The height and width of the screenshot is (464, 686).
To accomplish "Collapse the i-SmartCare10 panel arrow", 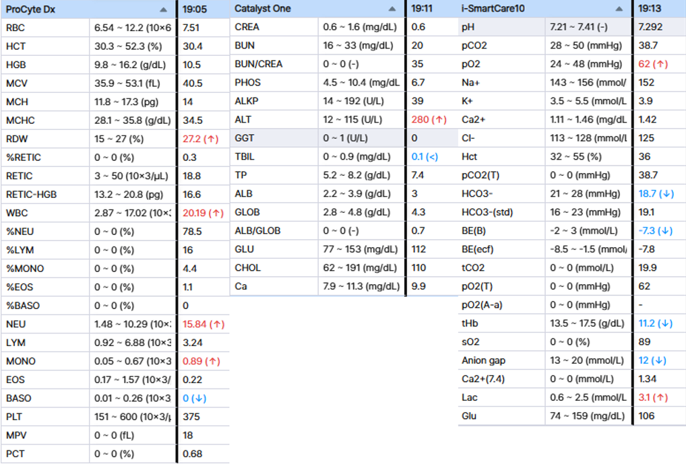I will click(x=619, y=9).
